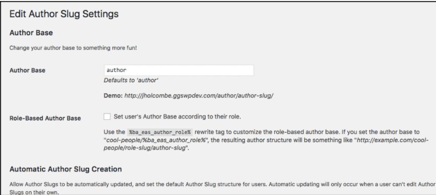Screen dimensions: 436x195
Task: Click inside the Author Base text field
Action: pyautogui.click(x=179, y=70)
